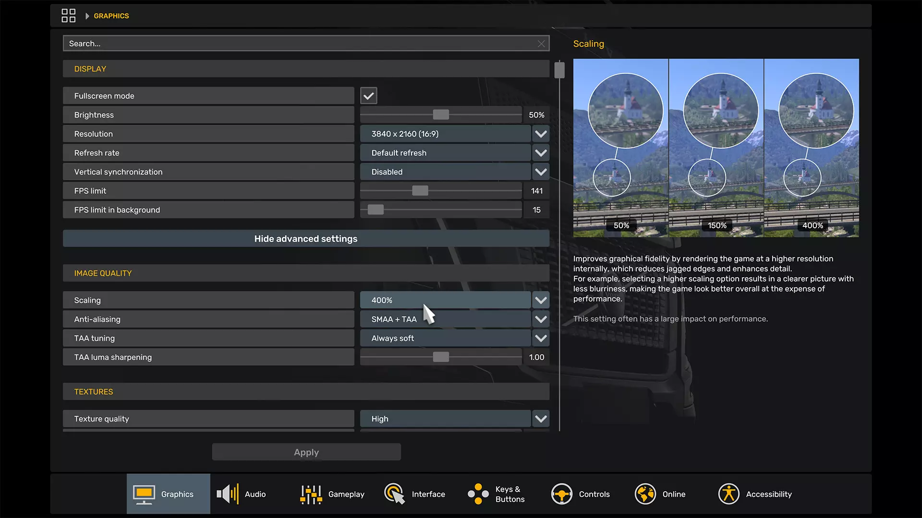
Task: Open Online settings globe icon
Action: [x=645, y=494]
